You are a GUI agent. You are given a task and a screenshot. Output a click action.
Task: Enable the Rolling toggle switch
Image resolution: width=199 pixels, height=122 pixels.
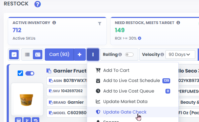tap(129, 55)
